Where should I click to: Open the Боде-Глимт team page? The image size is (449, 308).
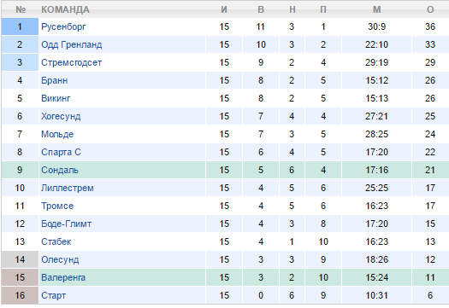66,224
